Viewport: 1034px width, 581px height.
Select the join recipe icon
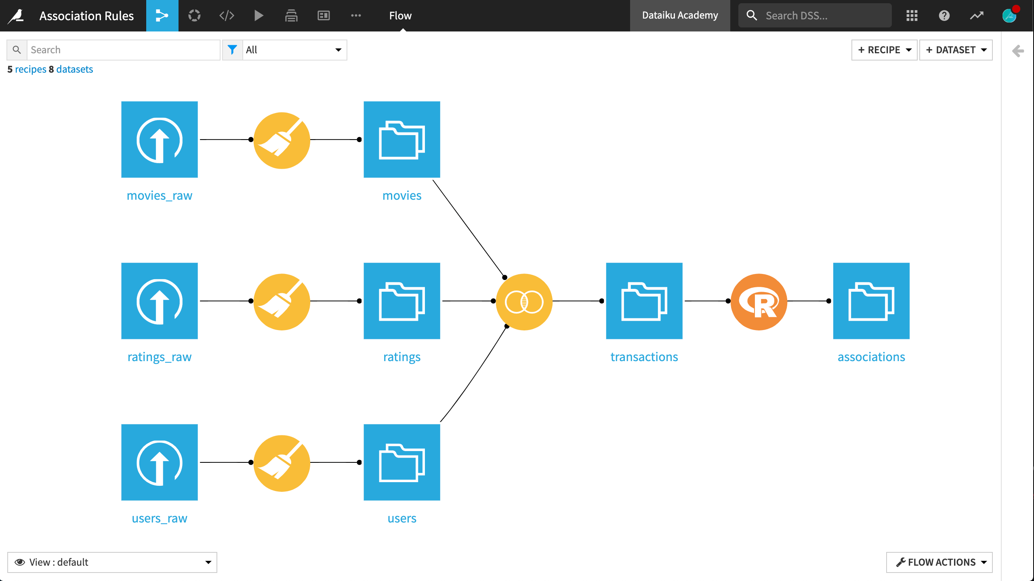[524, 302]
